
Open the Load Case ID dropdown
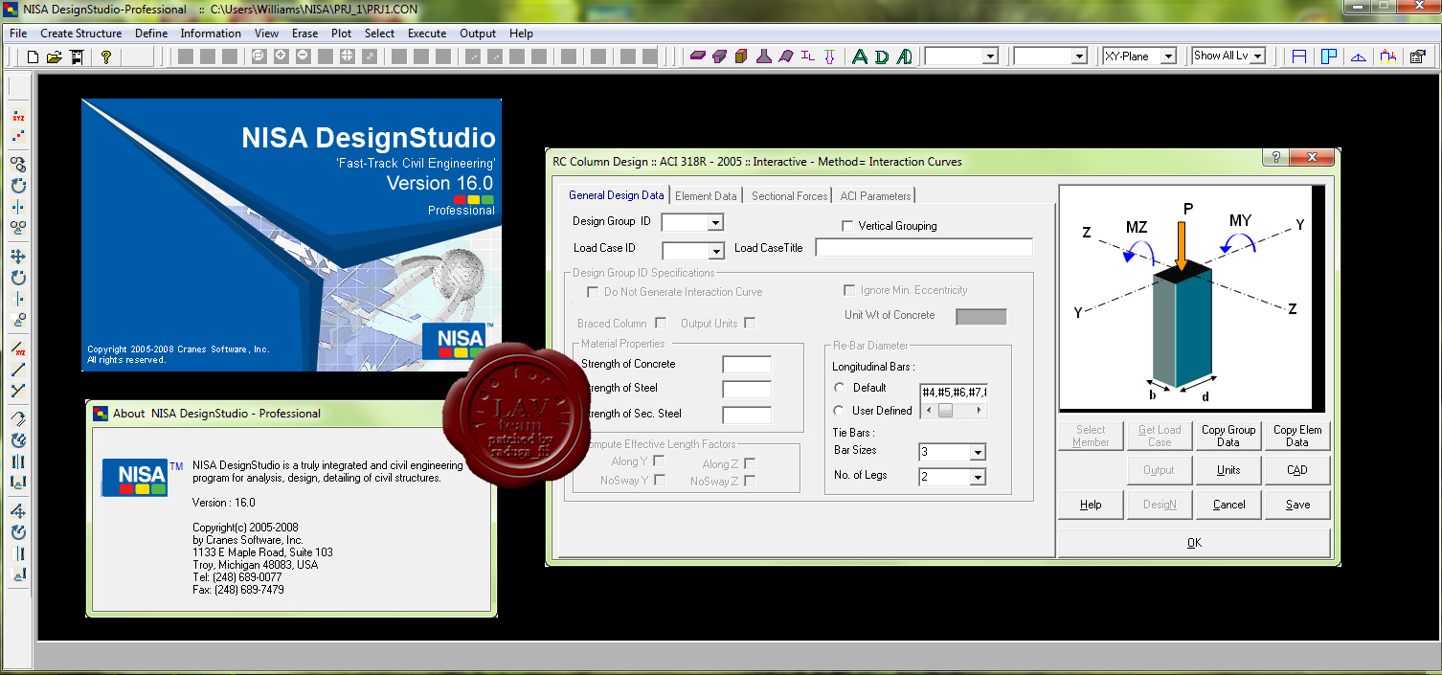715,251
